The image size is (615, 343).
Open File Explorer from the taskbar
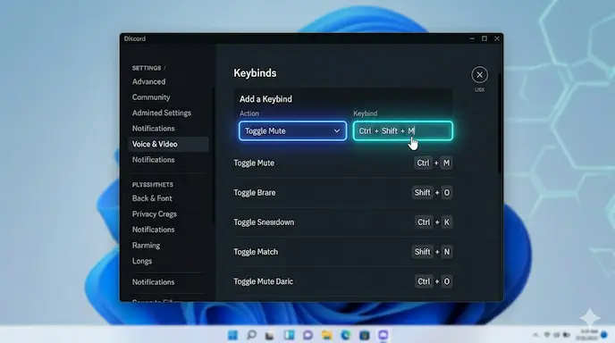tap(327, 335)
